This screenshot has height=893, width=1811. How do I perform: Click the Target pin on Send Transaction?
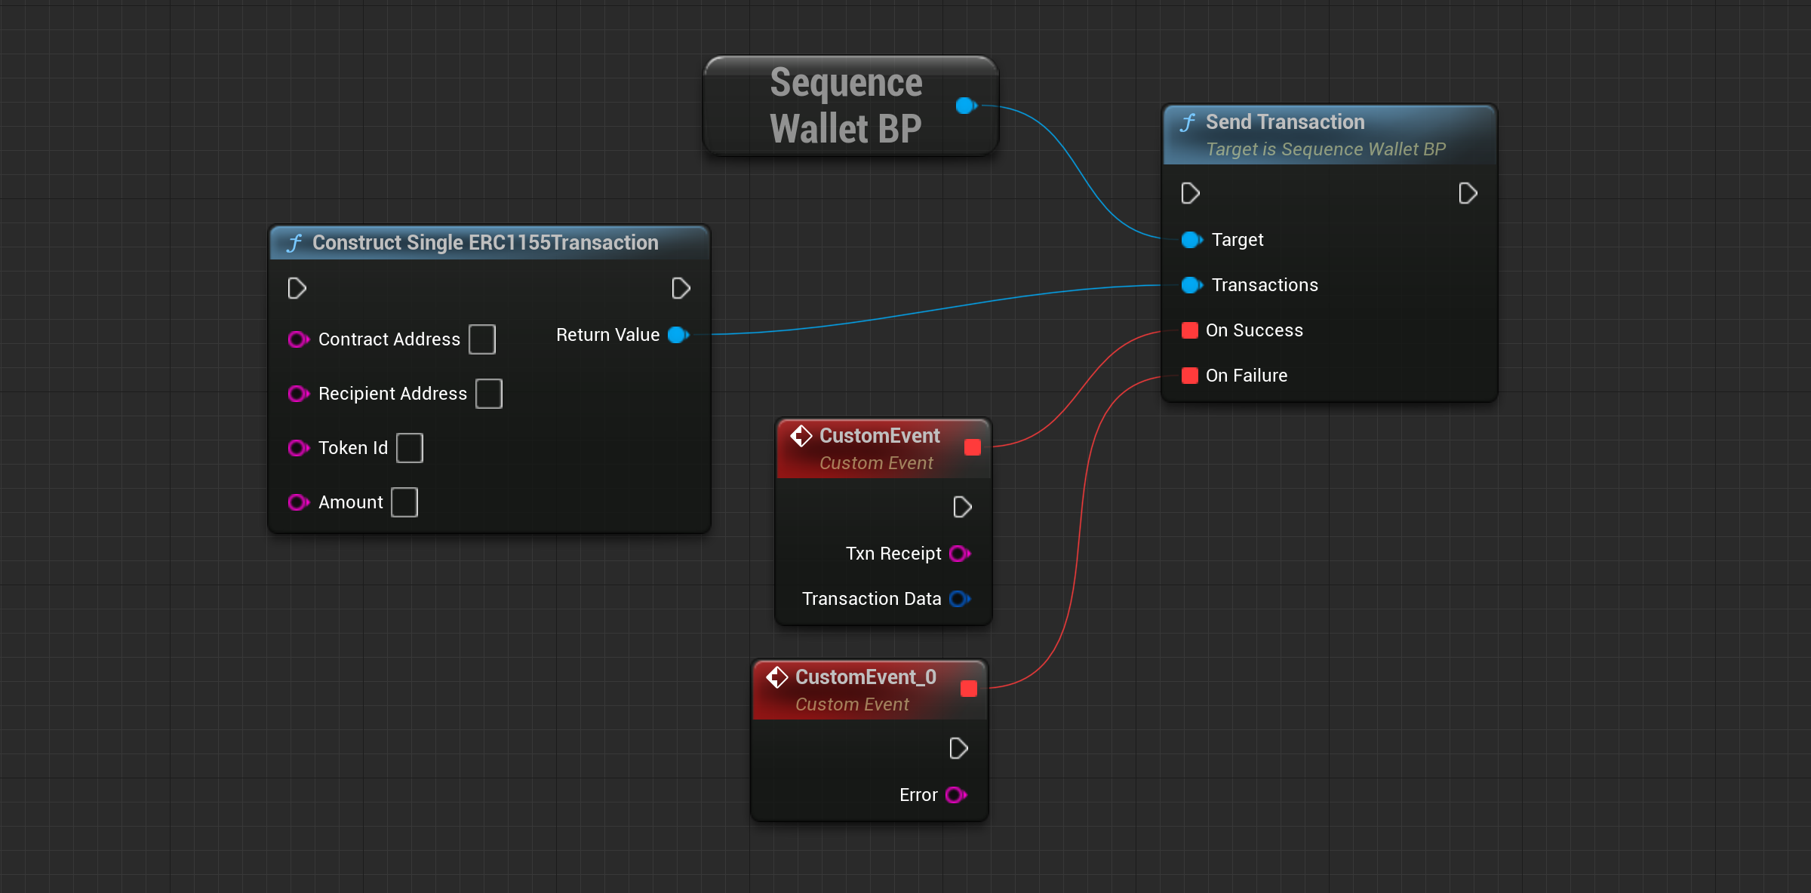[1191, 240]
